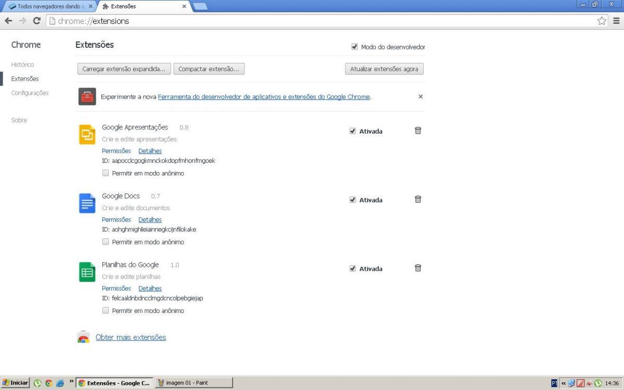Allow Planilhas do Google in anonymous mode

point(106,310)
